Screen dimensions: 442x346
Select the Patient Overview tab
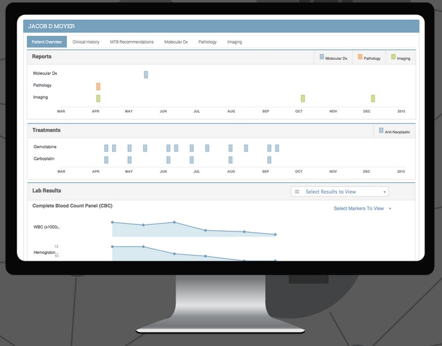coord(47,42)
